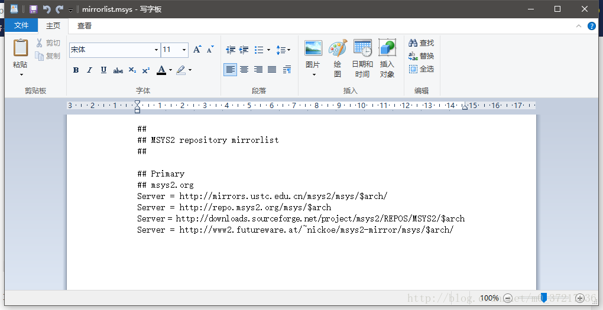
Task: Insert 日期和时间 date and time
Action: [x=362, y=59]
